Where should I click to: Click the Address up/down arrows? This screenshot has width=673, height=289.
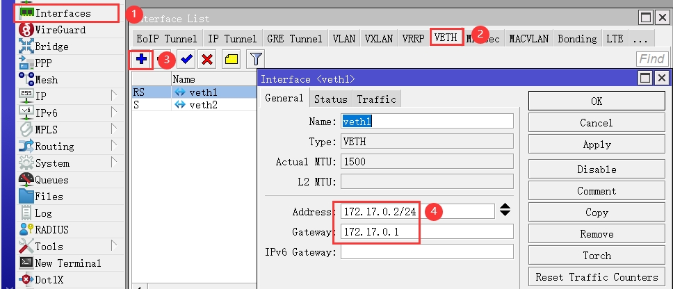pyautogui.click(x=505, y=210)
